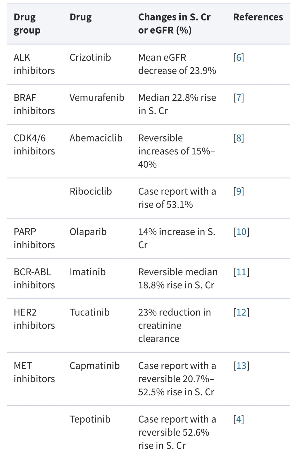Click the "MET inhibitors" group cell
The width and height of the screenshot is (297, 459).
pyautogui.click(x=34, y=372)
